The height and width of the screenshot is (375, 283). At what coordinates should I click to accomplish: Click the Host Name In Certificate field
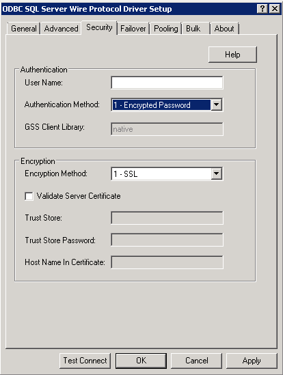click(167, 262)
